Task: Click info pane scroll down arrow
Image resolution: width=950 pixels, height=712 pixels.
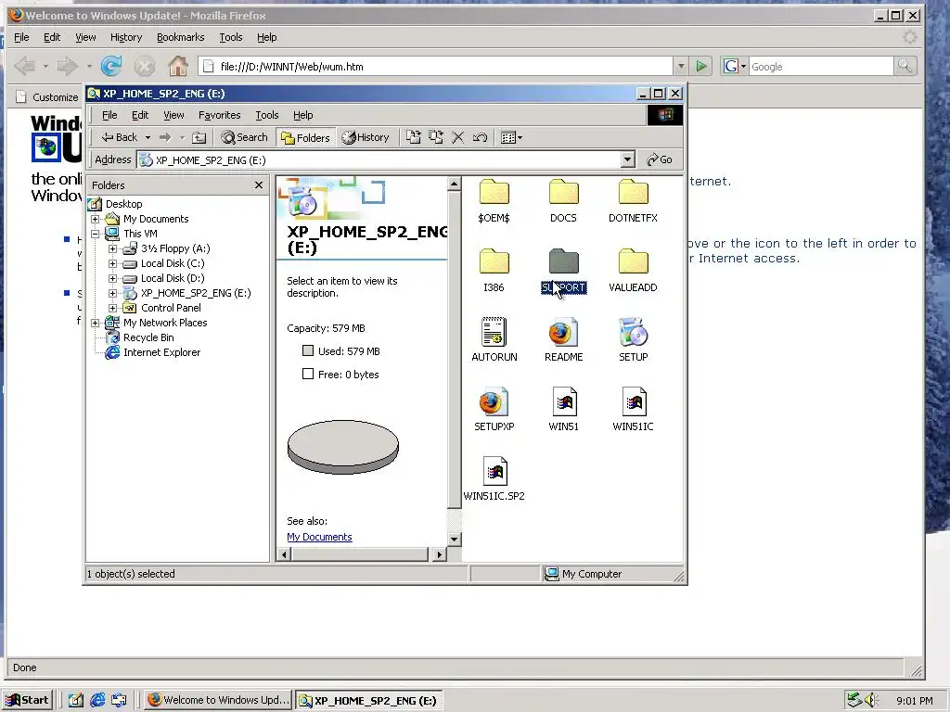Action: (454, 539)
